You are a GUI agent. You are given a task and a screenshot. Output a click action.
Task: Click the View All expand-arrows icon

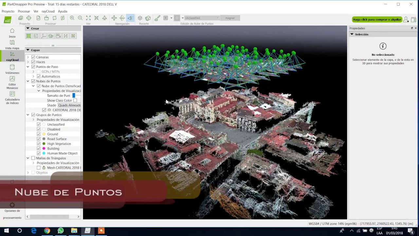click(x=88, y=18)
